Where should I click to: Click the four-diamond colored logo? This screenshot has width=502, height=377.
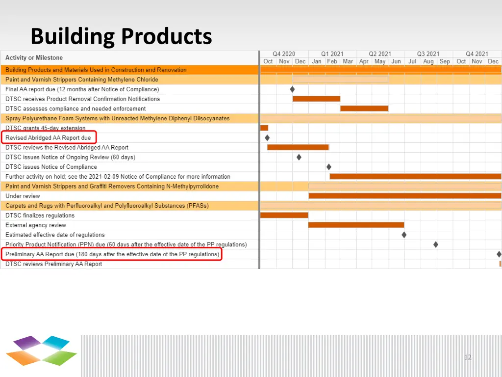[41, 350]
